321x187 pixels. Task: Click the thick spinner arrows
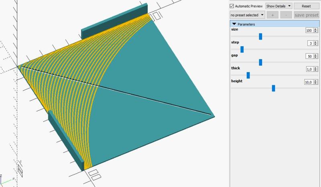(315, 69)
